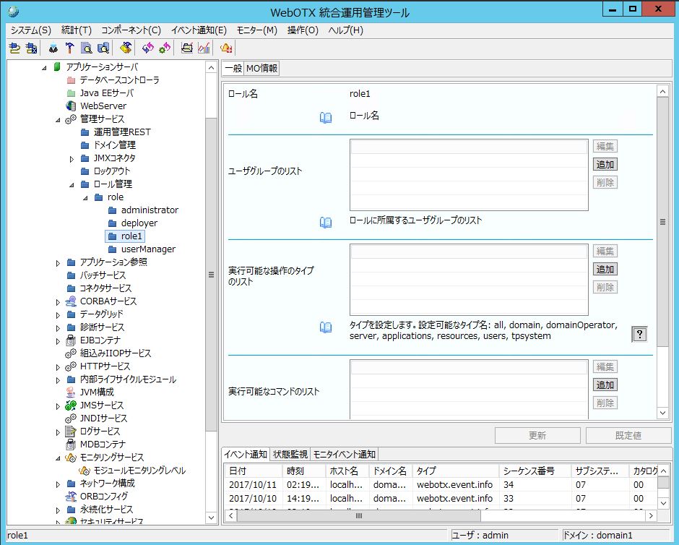The image size is (679, 545).
Task: Click the hammer tool icon in toolbar
Action: [x=70, y=48]
